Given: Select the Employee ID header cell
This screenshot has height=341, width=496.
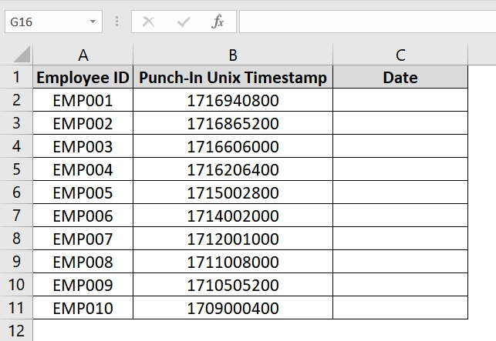Looking at the screenshot, I should click(83, 77).
